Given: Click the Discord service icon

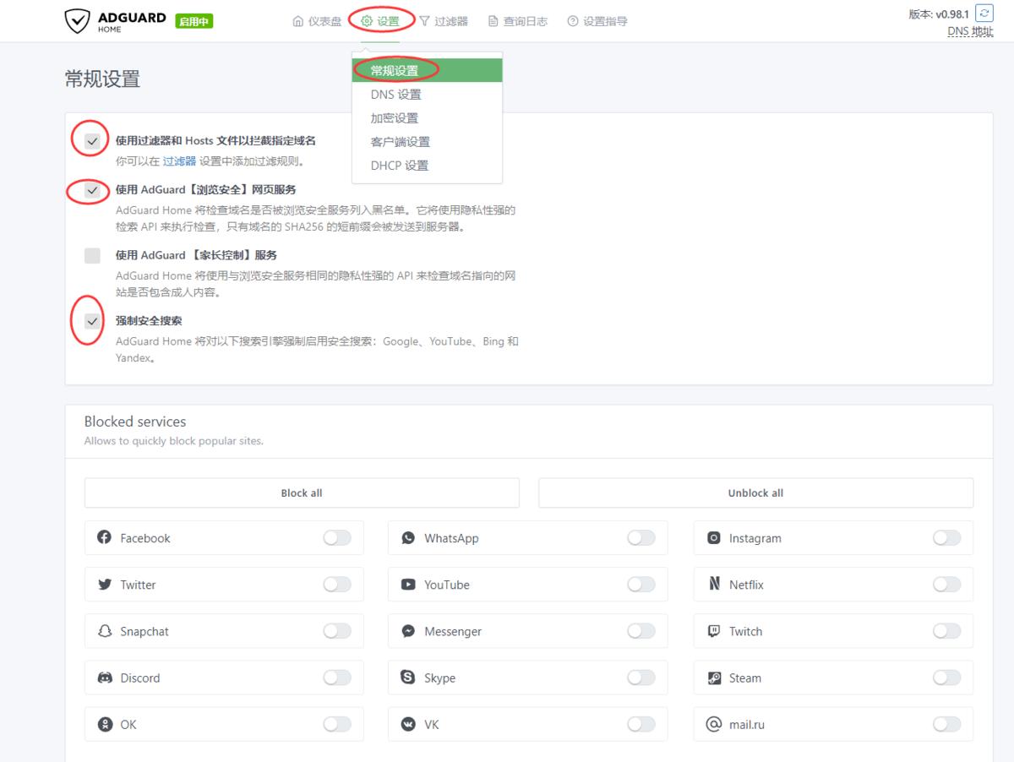Looking at the screenshot, I should (x=104, y=678).
